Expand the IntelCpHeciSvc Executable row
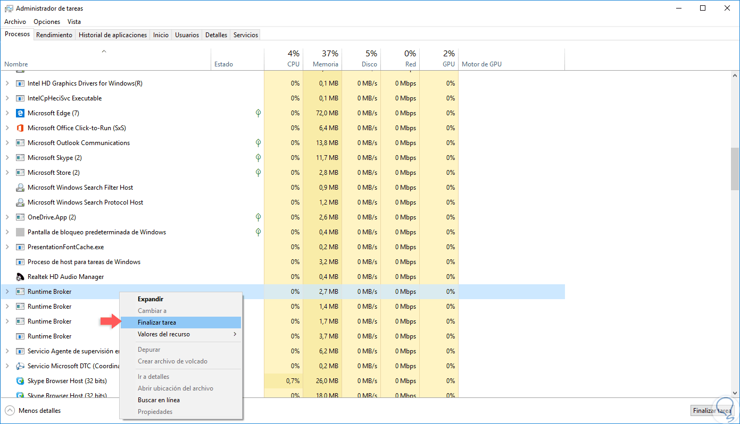Screen dimensions: 740x424 tap(7, 98)
